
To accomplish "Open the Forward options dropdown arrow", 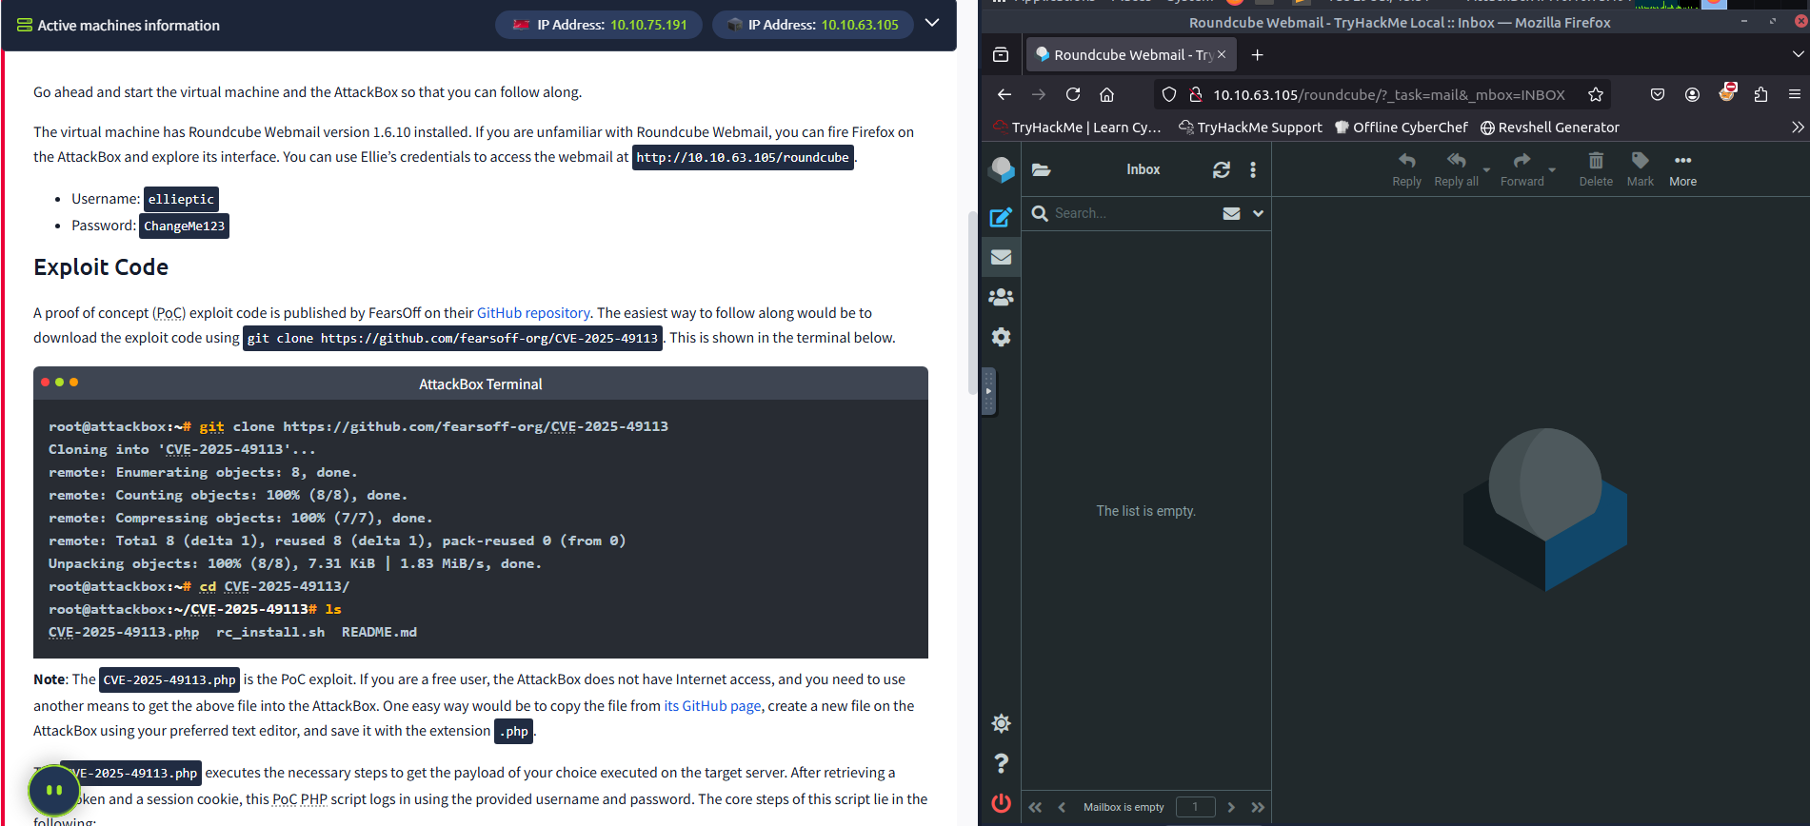I will 1552,170.
